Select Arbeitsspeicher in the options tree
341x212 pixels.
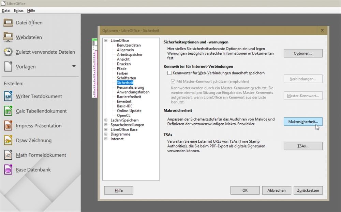coord(130,55)
